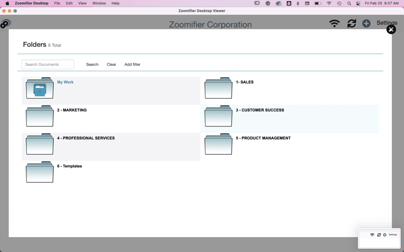Open the 3 - CUSTOMER SUCCESS folder icon
Viewport: 404px width, 252px height.
(x=218, y=116)
